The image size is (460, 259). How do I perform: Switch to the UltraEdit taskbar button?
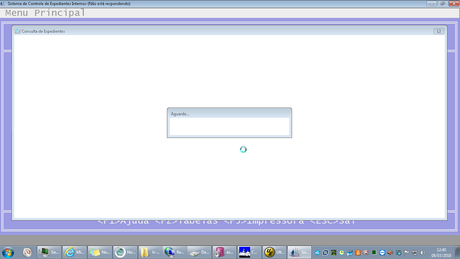[x=274, y=252]
